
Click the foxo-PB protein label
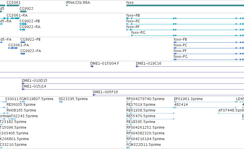[180, 39]
